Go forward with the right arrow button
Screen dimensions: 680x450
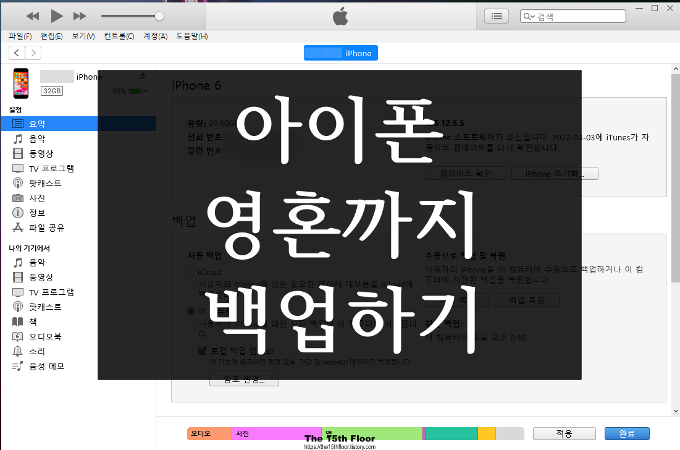coord(33,53)
